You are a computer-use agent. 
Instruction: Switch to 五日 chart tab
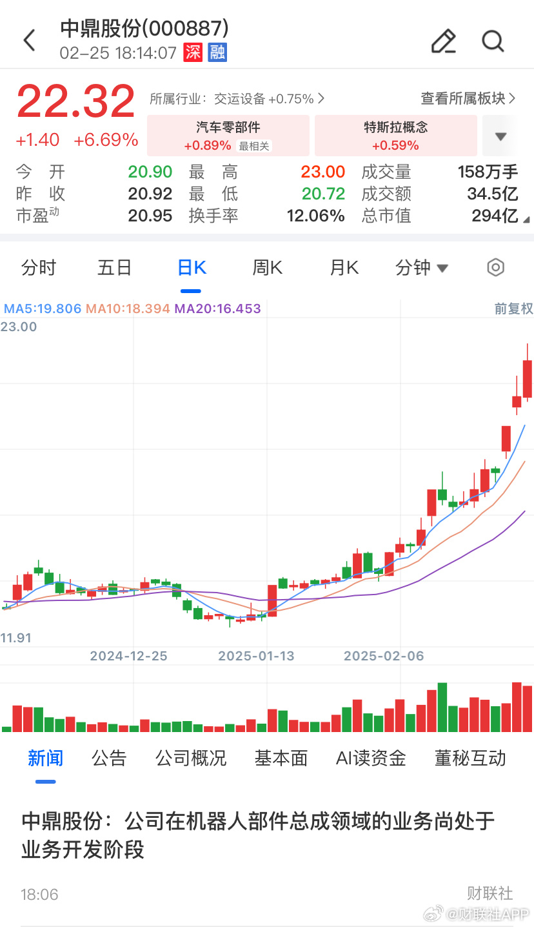click(115, 267)
